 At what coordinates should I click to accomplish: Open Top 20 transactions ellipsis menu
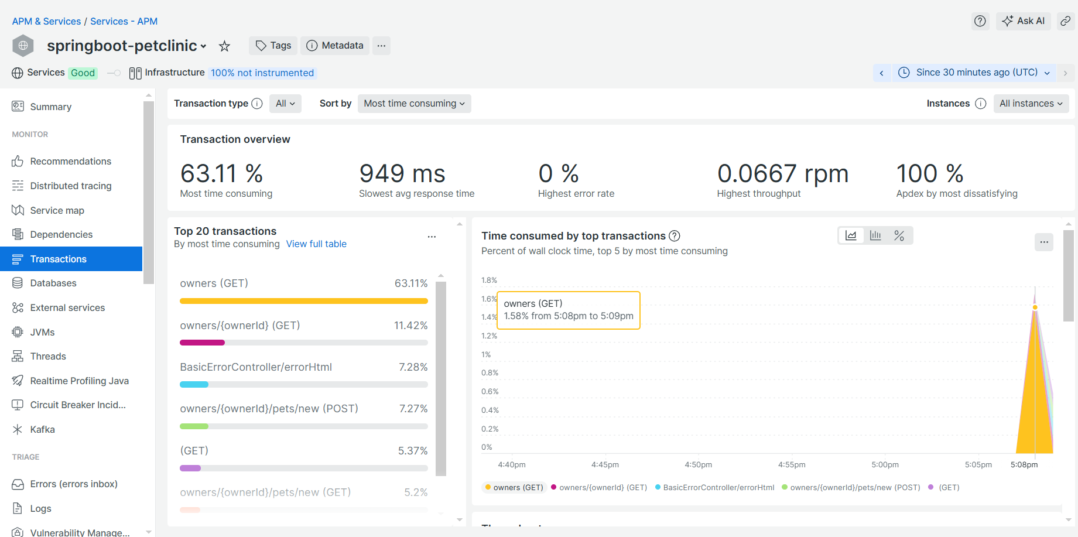pyautogui.click(x=432, y=237)
